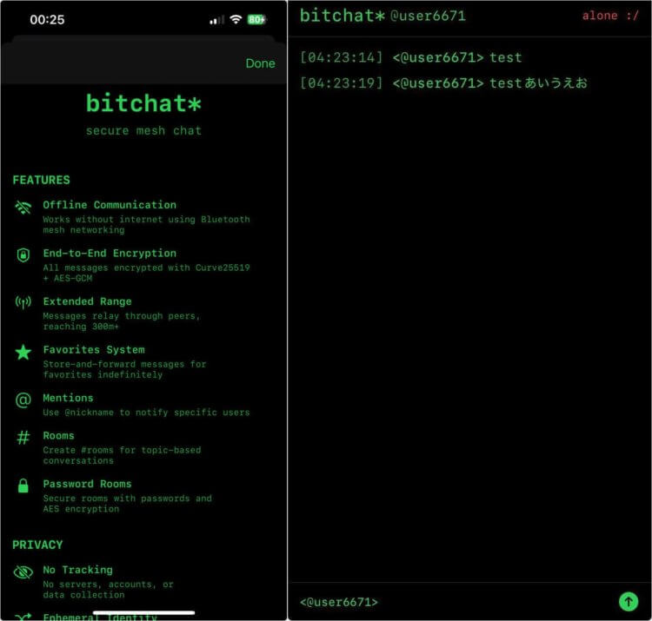Tap the No Tracking crossed-eye icon

pos(23,572)
